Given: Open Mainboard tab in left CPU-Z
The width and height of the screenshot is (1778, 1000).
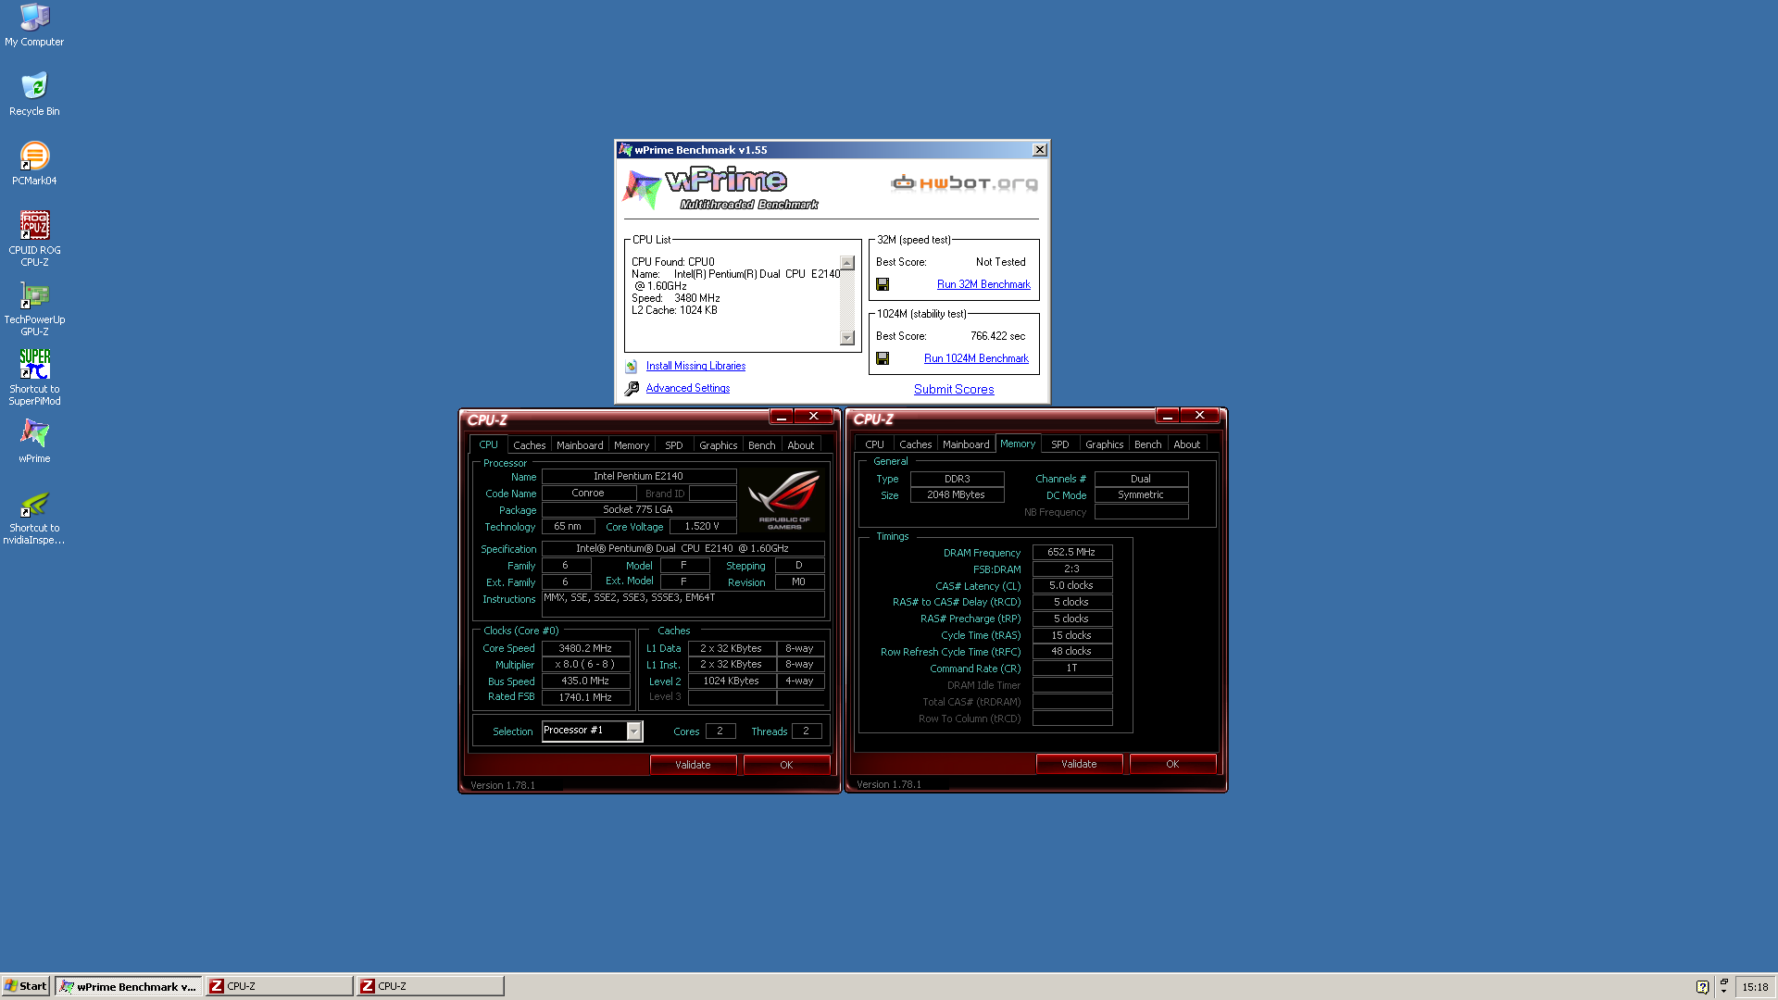Looking at the screenshot, I should click(x=580, y=445).
